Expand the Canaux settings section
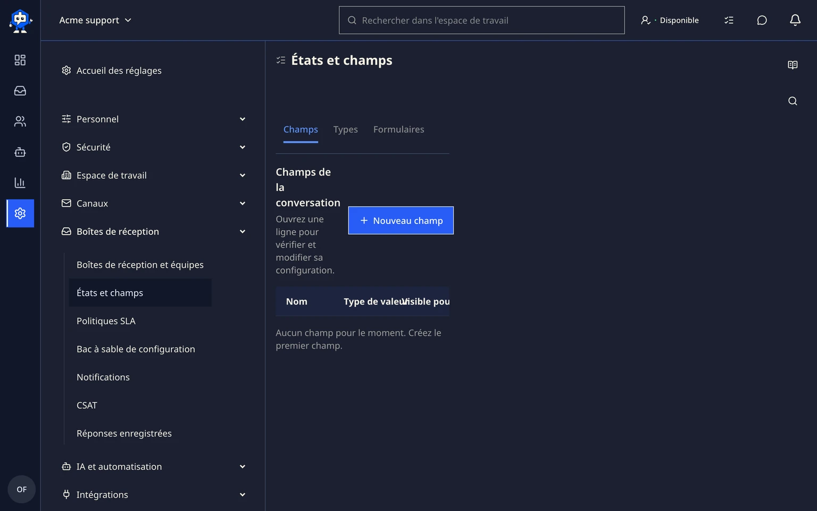The width and height of the screenshot is (817, 511). 153,203
